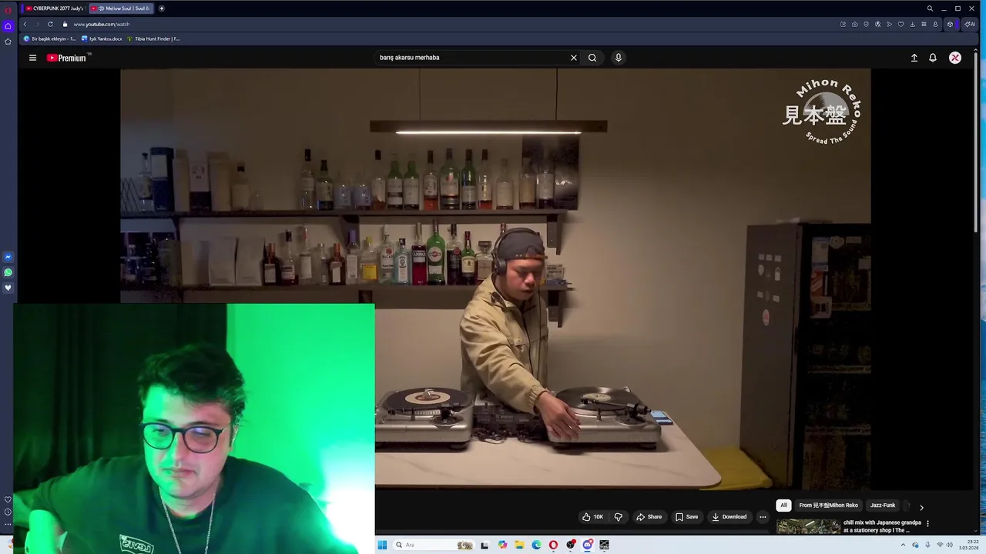Open the 'Tibia Hunt Finder' bookmark
The width and height of the screenshot is (986, 554).
[153, 38]
